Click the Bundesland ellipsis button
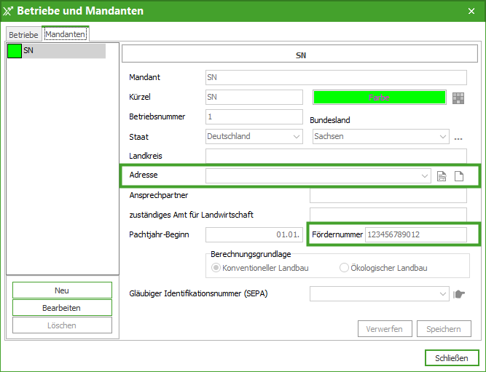The width and height of the screenshot is (486, 372). [x=458, y=137]
